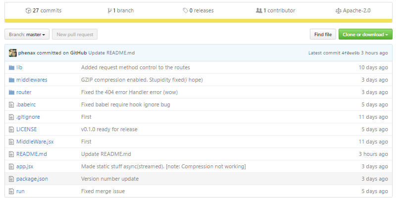Click the .gitignore file icon
The height and width of the screenshot is (198, 396).
(x=11, y=117)
